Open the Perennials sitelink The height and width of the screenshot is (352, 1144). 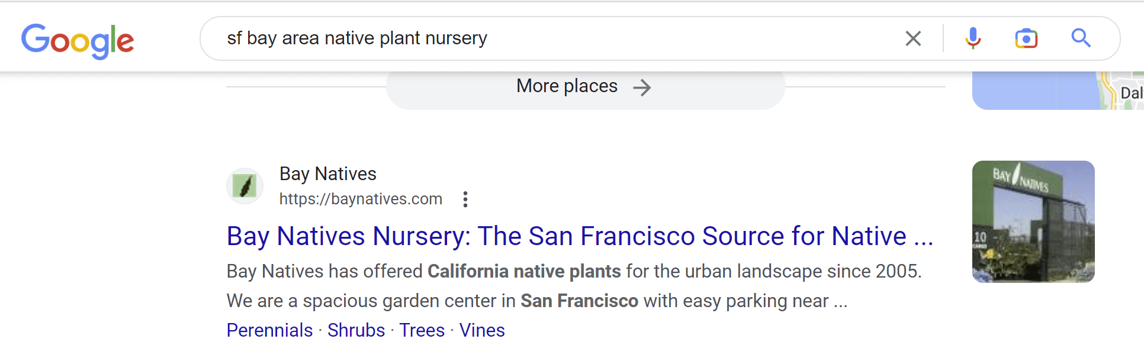(x=269, y=330)
